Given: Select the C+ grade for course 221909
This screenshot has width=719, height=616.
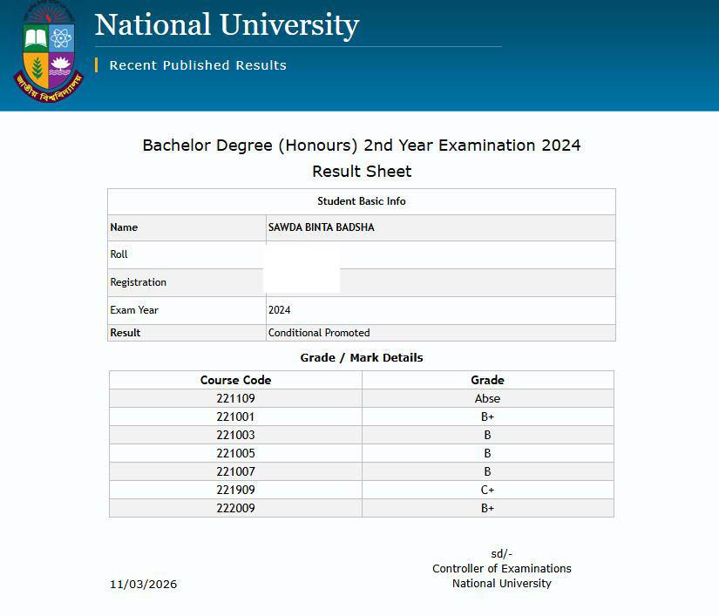Looking at the screenshot, I should (x=487, y=490).
